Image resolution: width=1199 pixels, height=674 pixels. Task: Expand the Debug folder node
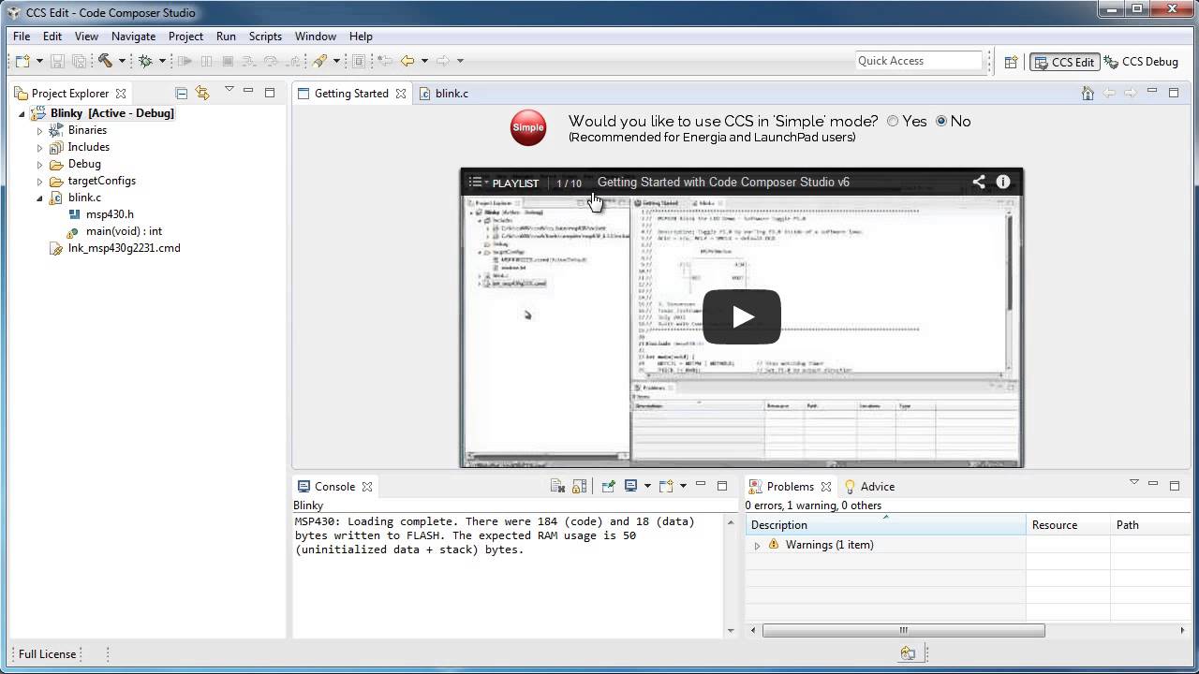tap(39, 164)
